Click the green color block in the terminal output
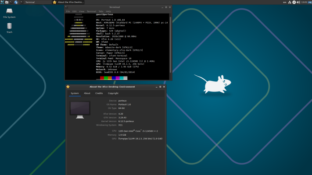This screenshot has width=312, height=175. [106, 78]
